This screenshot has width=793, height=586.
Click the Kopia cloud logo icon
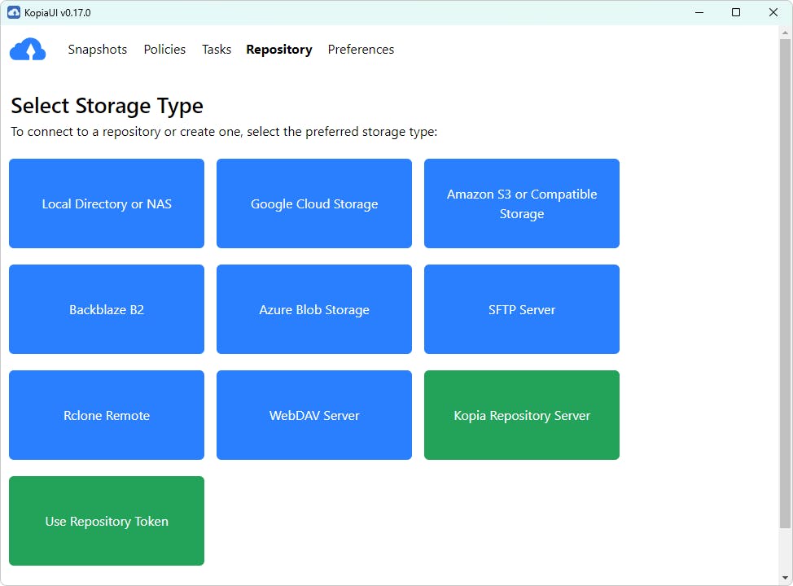pyautogui.click(x=28, y=50)
